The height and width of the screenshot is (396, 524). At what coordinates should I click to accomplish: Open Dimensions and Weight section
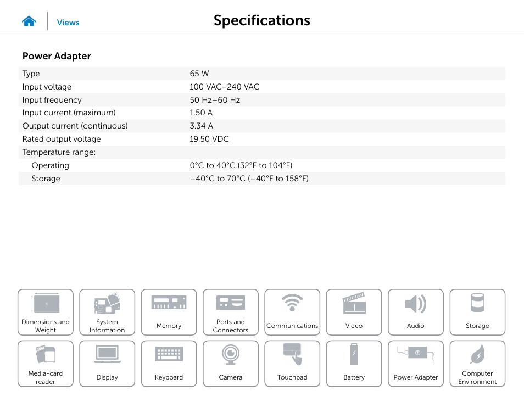point(46,312)
